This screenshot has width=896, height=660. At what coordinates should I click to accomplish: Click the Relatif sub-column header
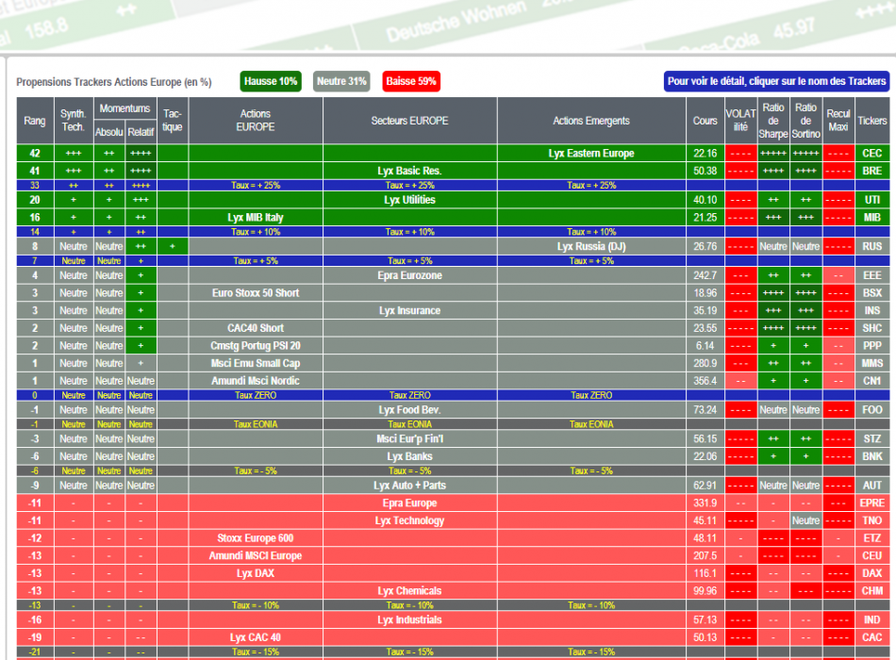point(141,132)
